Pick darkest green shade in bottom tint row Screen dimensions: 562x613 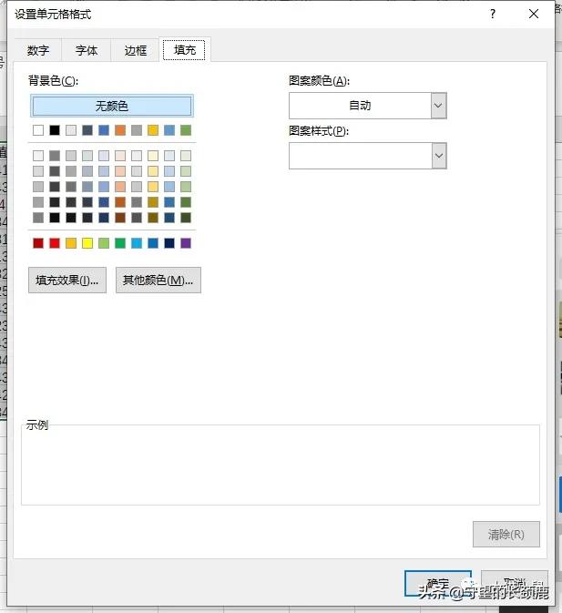pos(186,218)
